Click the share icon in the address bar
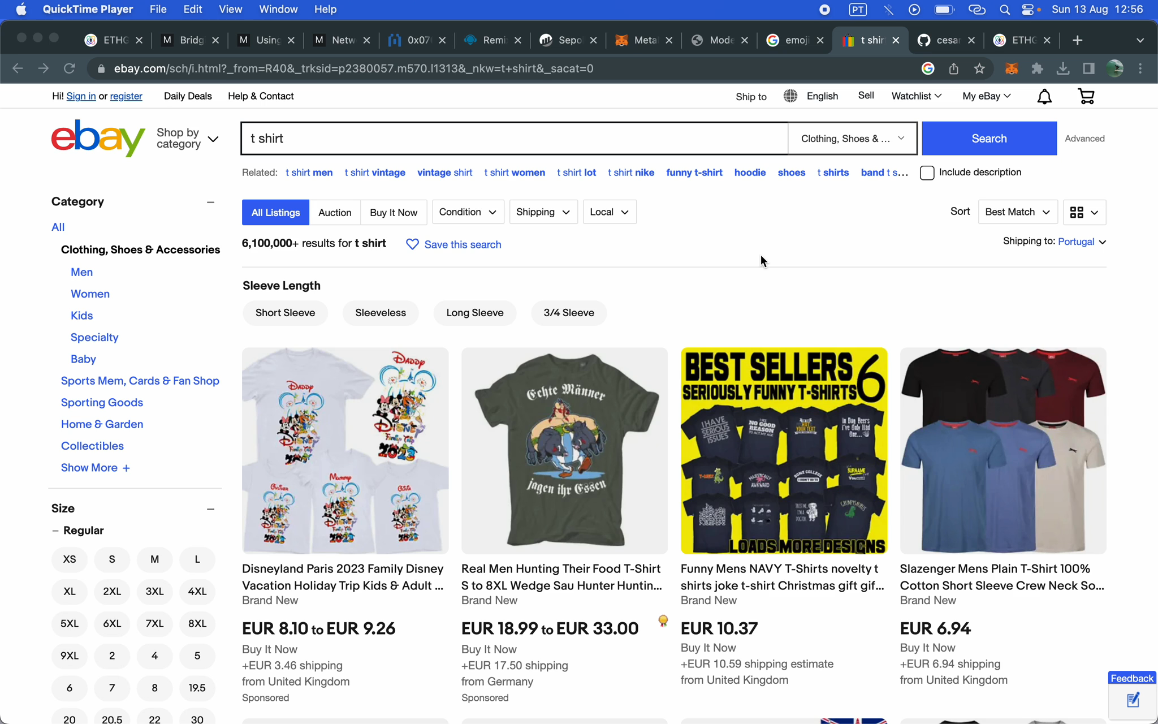This screenshot has height=724, width=1158. [953, 68]
